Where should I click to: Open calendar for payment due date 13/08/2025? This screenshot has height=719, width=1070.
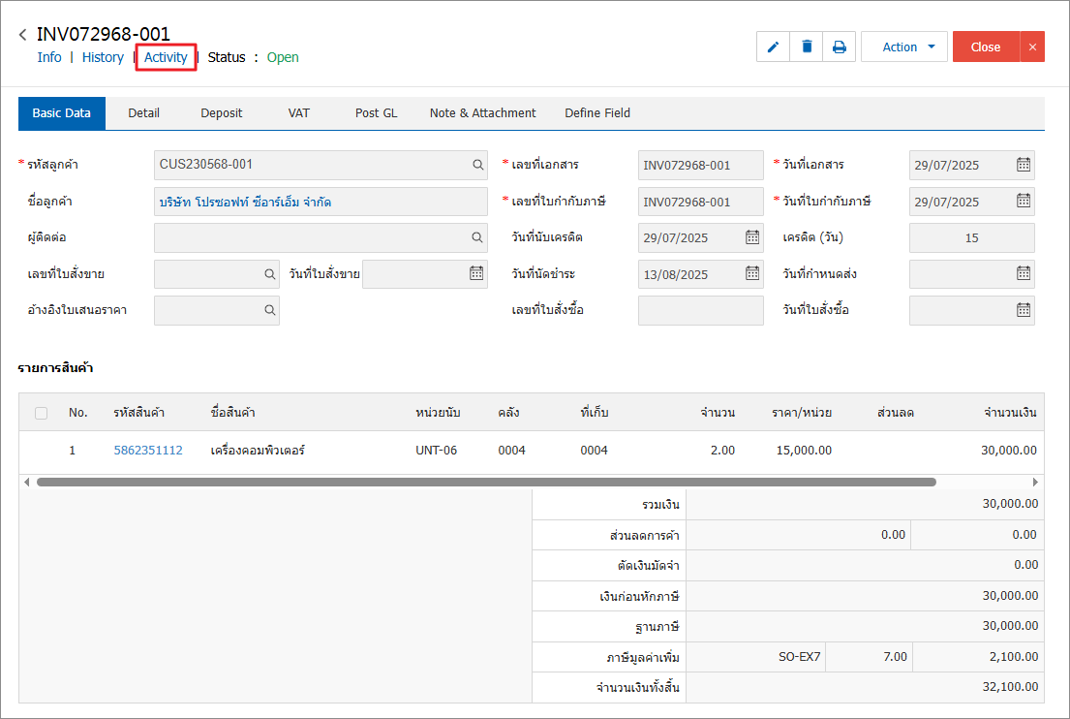tap(752, 274)
